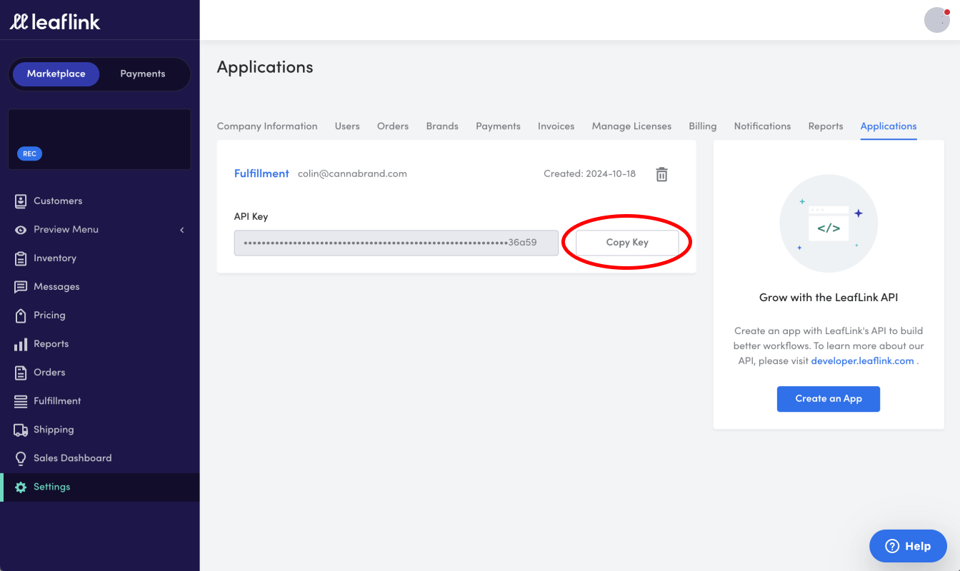Click the code illustration graphic
Screen dimensions: 960x571
829,223
